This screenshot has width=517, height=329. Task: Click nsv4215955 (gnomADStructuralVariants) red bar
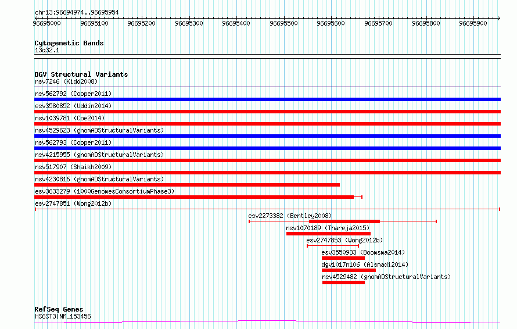[267, 160]
